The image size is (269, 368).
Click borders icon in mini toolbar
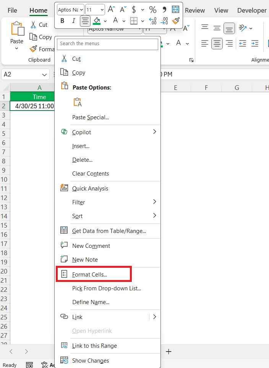(x=134, y=21)
